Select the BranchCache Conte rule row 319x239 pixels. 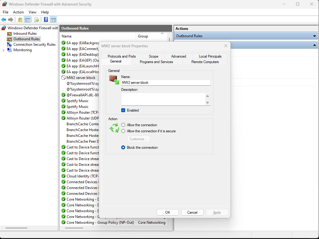(x=80, y=124)
